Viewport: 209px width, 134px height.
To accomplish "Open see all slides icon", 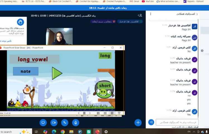I will point(84,113).
